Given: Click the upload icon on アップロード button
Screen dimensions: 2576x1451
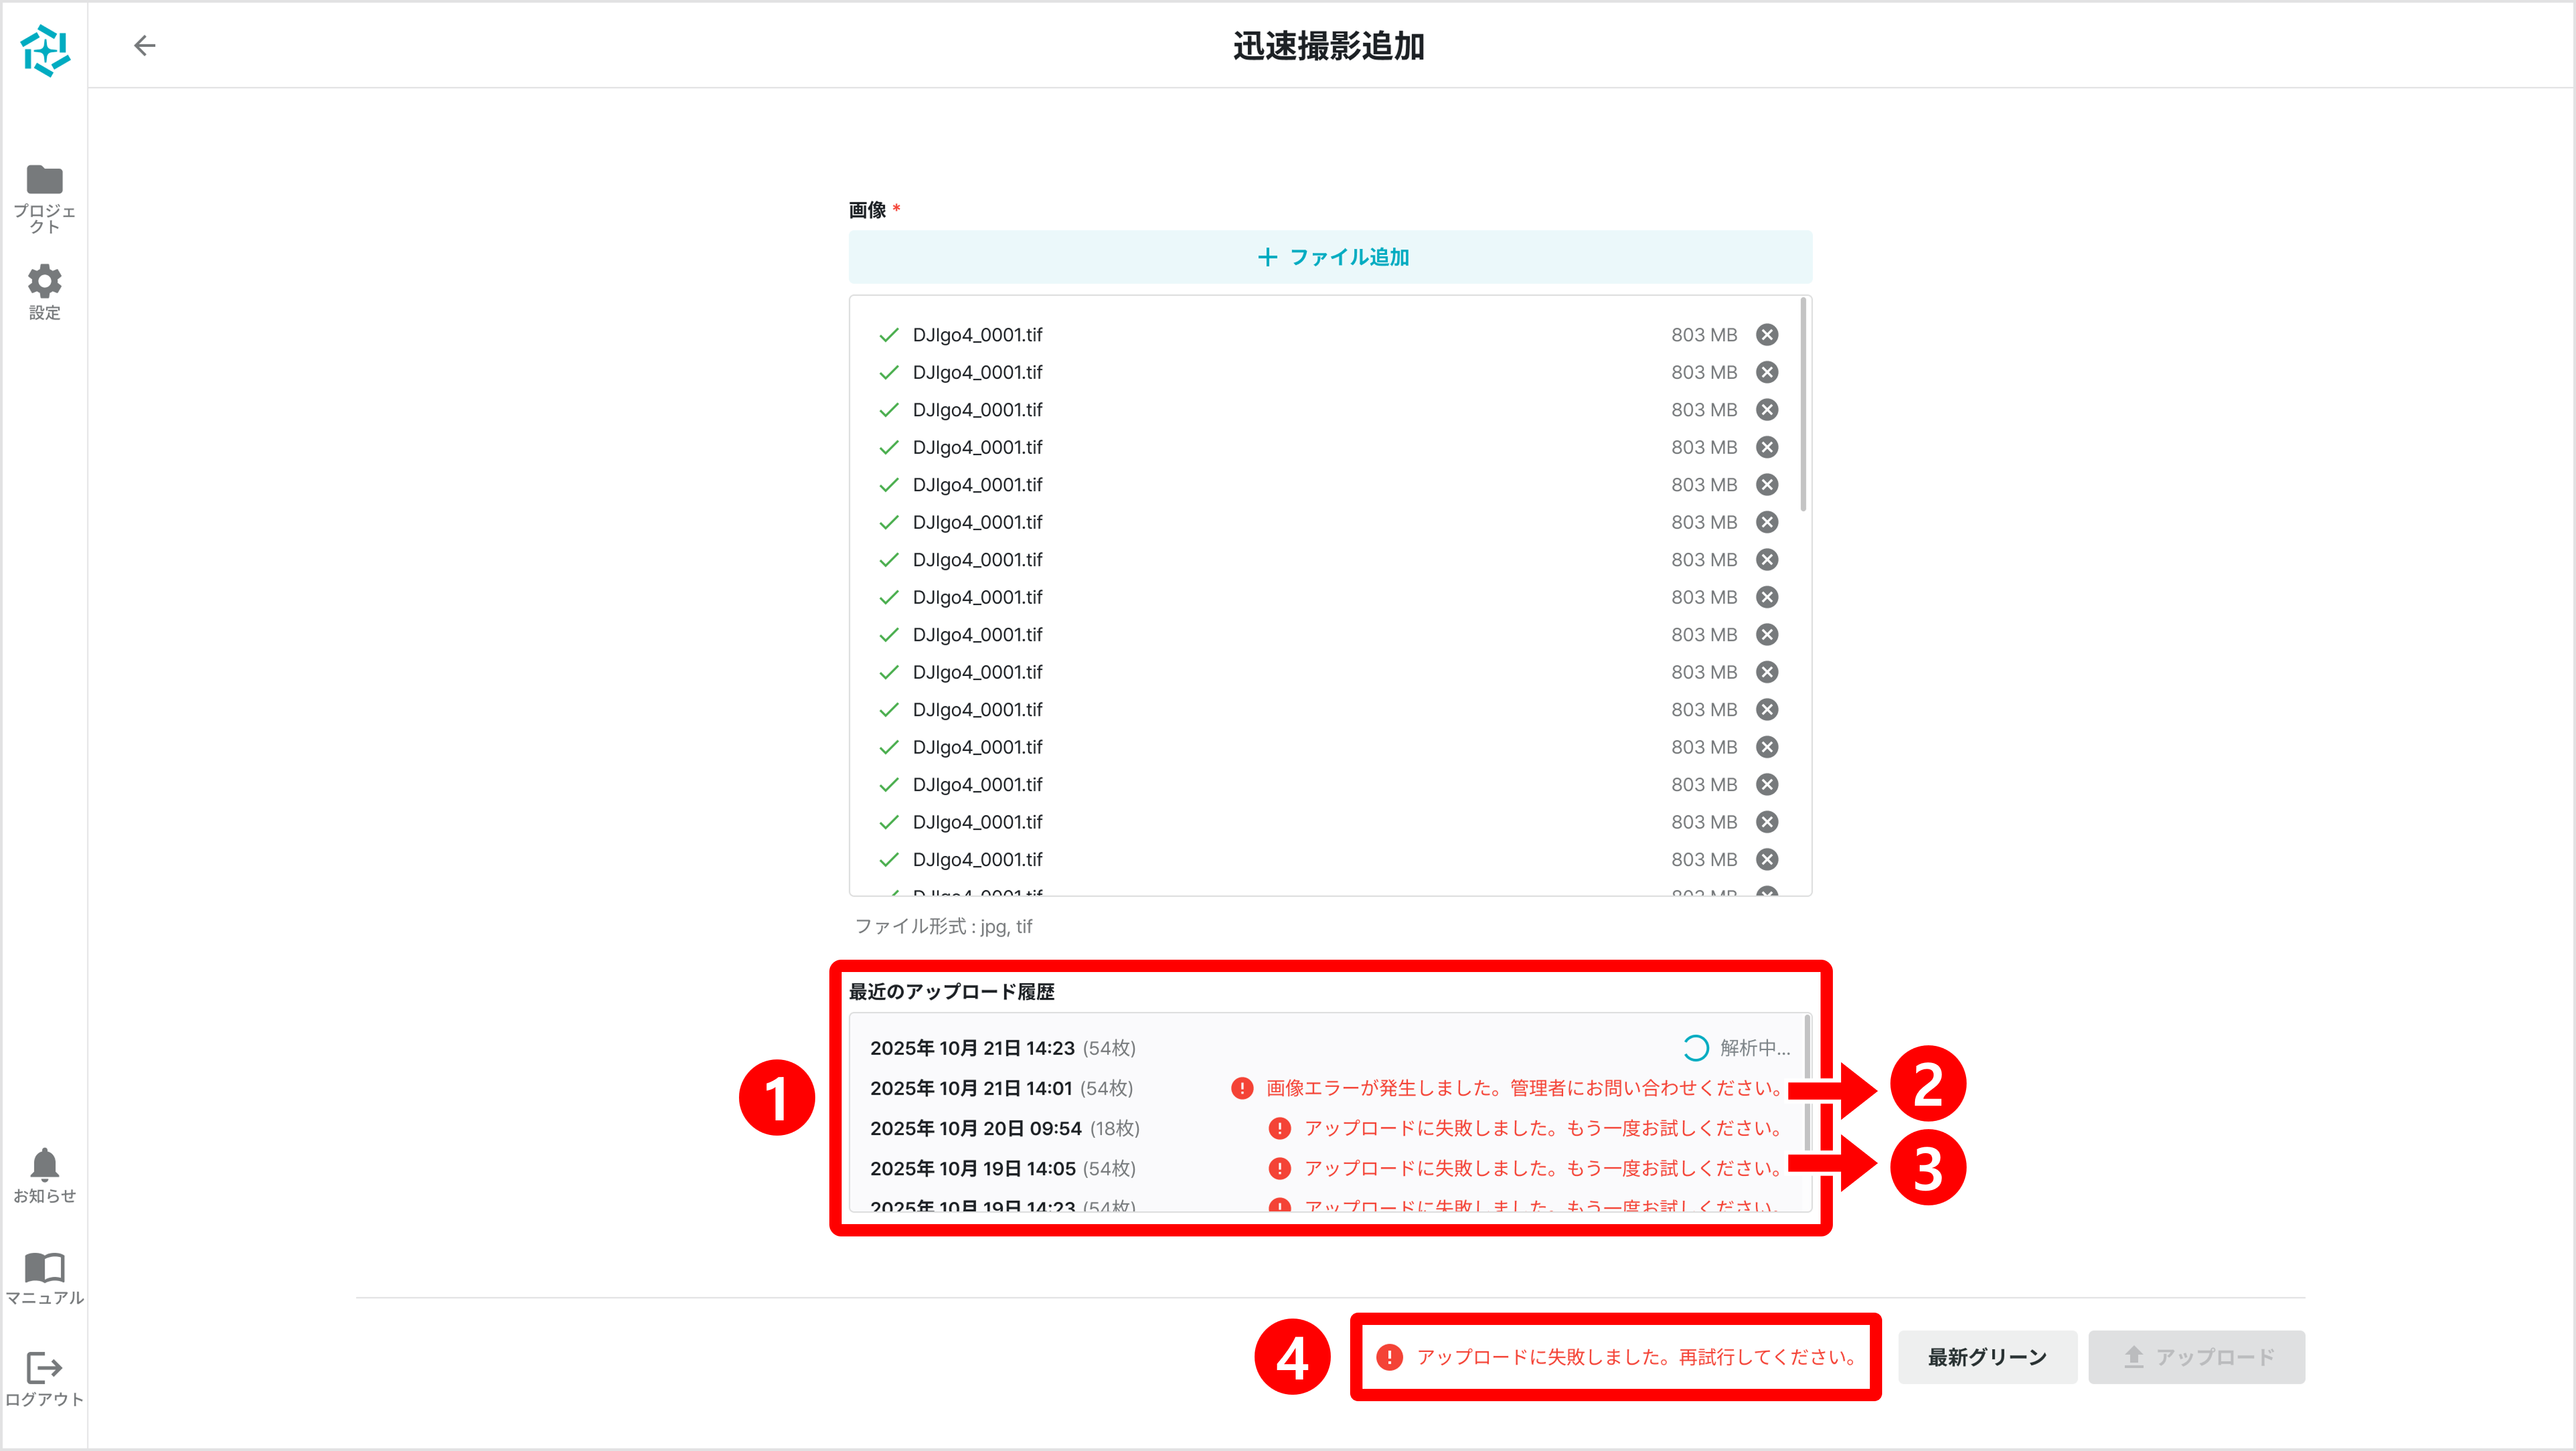Looking at the screenshot, I should (x=2135, y=1357).
